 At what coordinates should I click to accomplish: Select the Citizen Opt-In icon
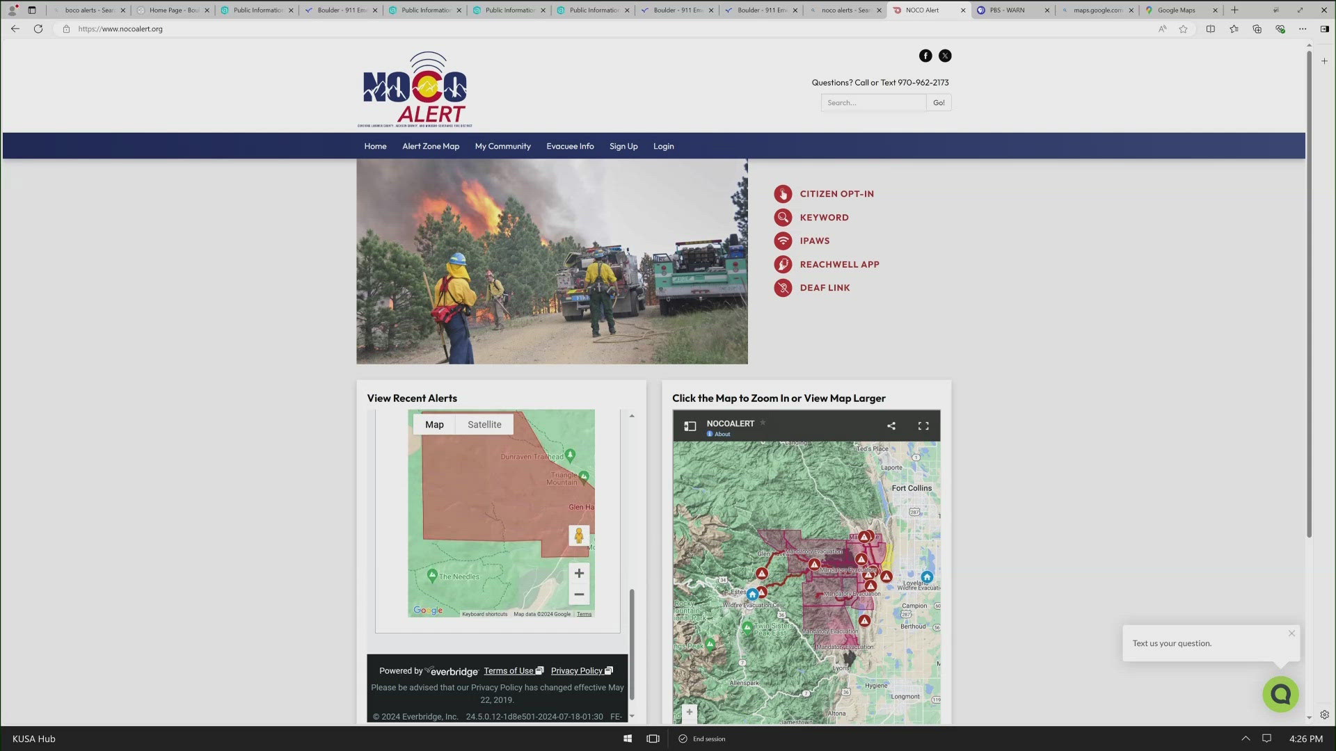(783, 194)
